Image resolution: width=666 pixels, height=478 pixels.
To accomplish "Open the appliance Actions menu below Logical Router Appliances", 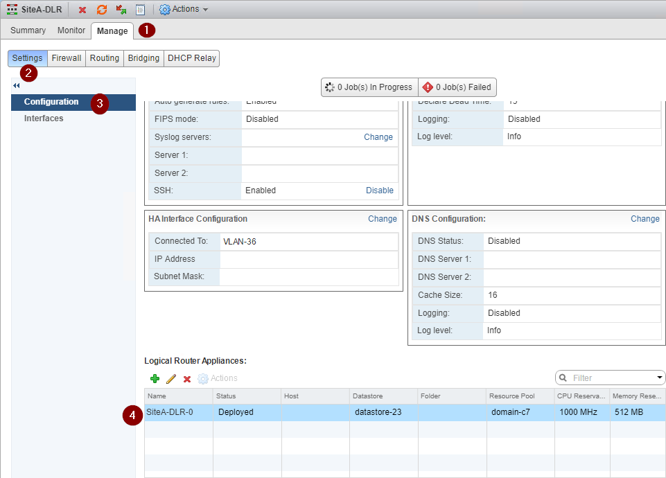I will 218,378.
